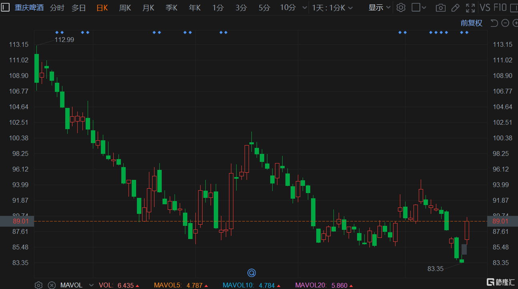Click the MAVOL5: 4.787 value
The width and height of the screenshot is (518, 289).
pos(180,285)
